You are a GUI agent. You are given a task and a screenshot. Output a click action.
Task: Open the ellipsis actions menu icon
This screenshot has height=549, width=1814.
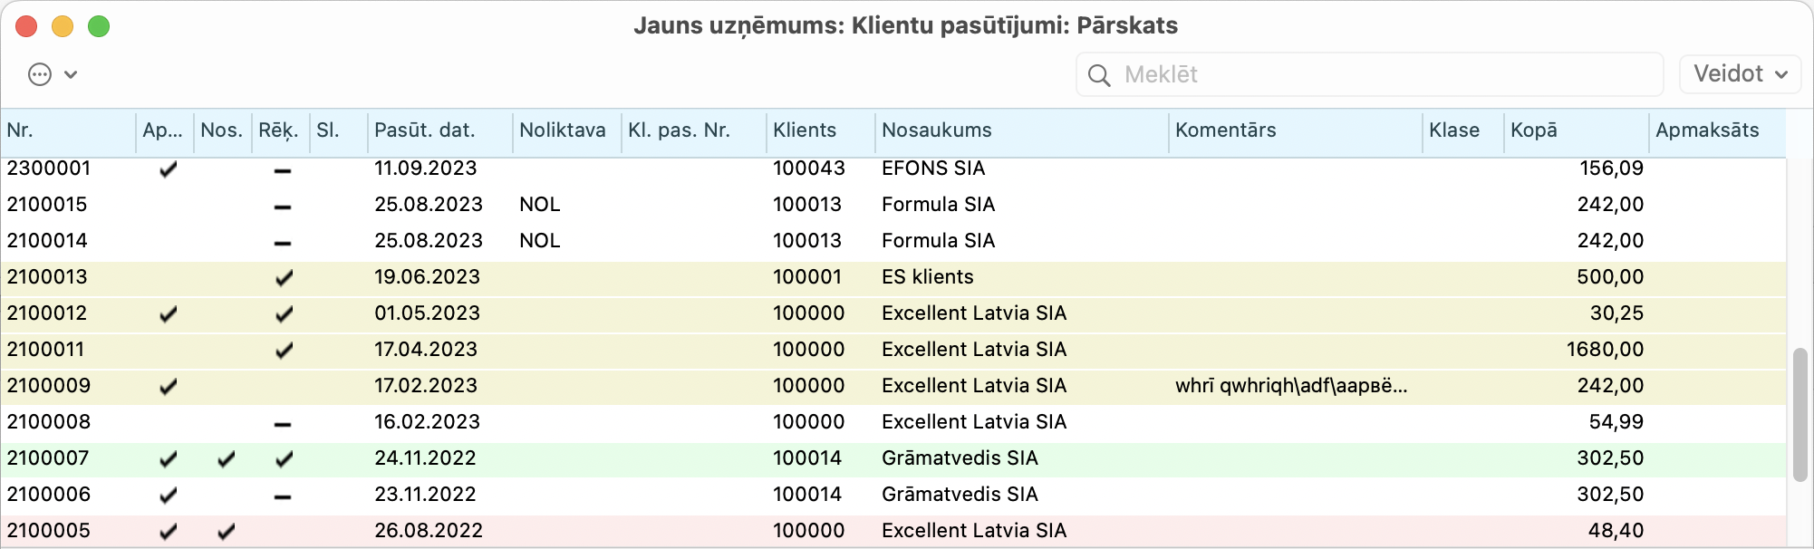click(x=40, y=74)
